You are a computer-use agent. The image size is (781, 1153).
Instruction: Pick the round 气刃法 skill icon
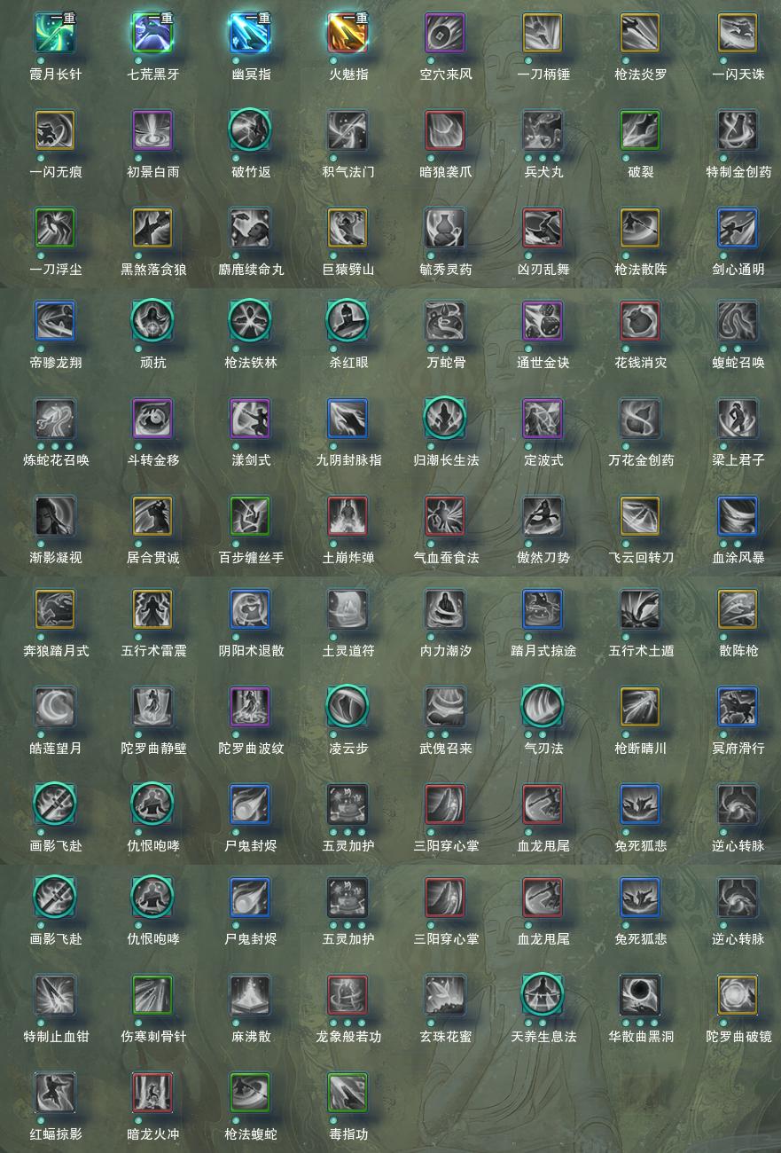[x=543, y=707]
